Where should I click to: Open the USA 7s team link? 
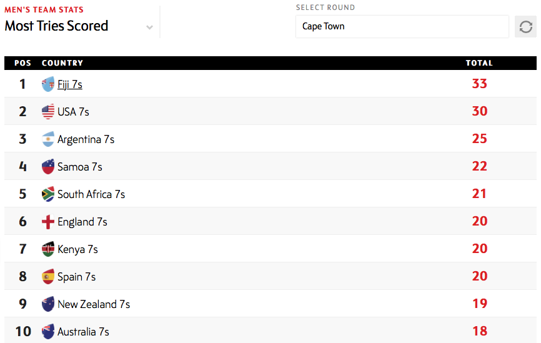click(73, 112)
